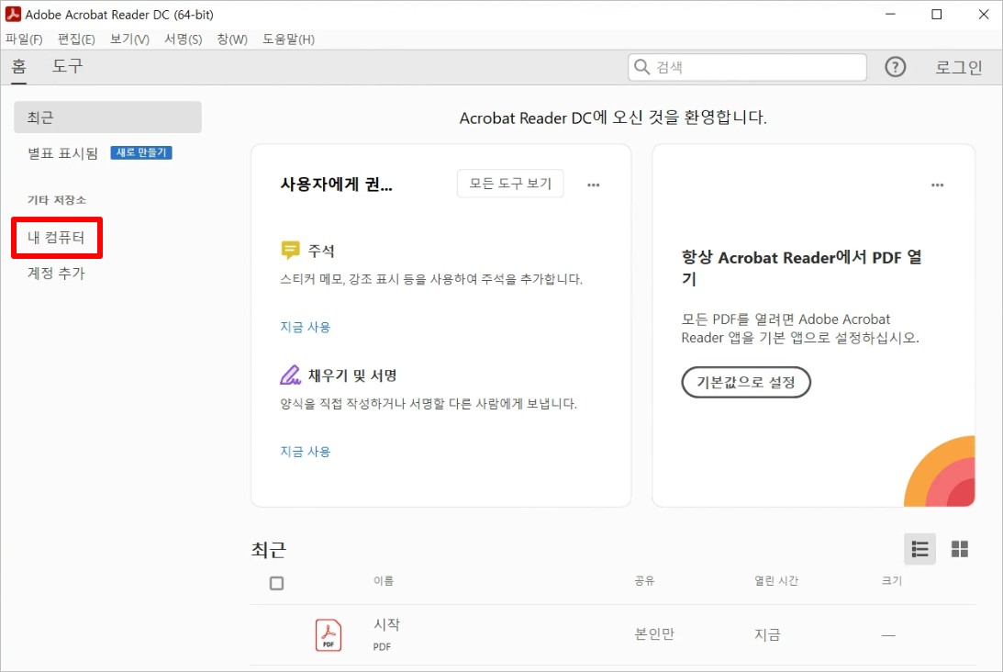This screenshot has height=672, width=1003.
Task: Click the 로그인 sign-in link
Action: coord(958,67)
